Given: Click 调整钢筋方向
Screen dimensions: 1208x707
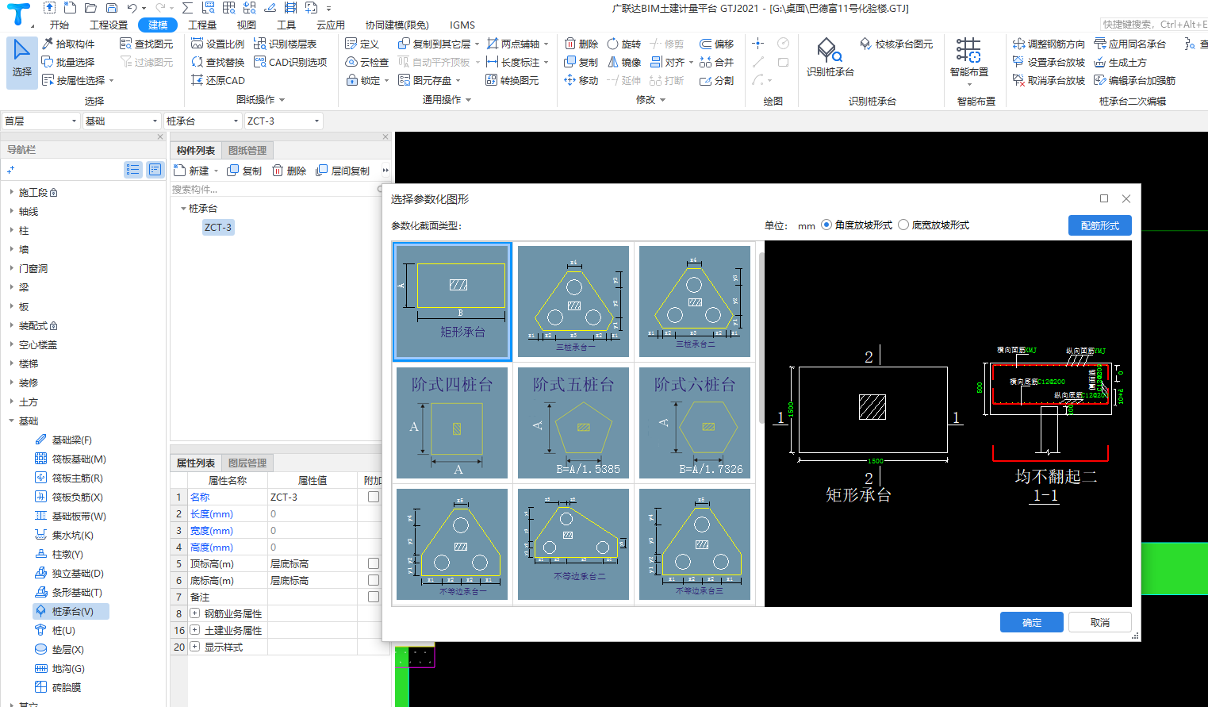Looking at the screenshot, I should pyautogui.click(x=1049, y=44).
